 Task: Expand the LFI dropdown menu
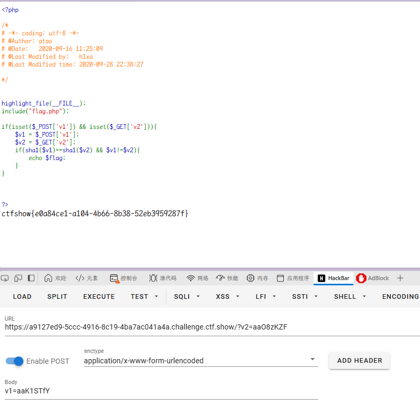tap(266, 297)
